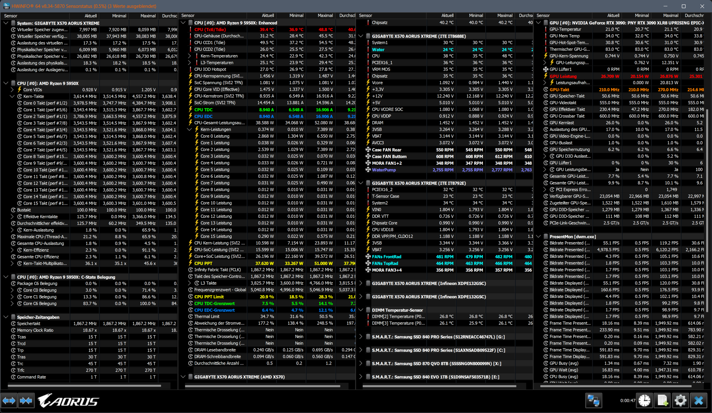Click the AORUS logo

tap(69, 401)
